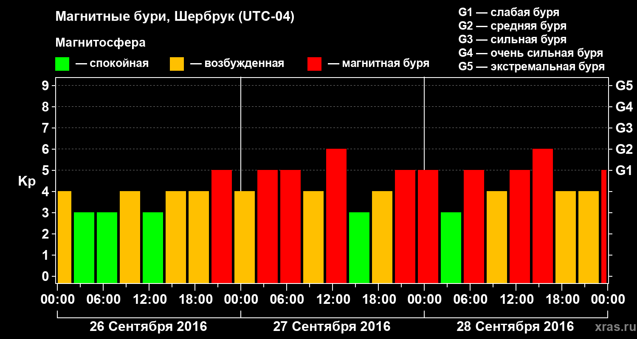
Task: Click the red bar crossing midnight into 28 September
Action: (428, 227)
